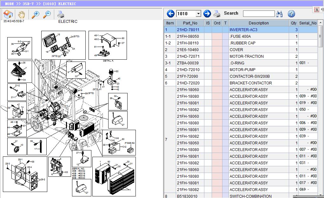Click part number 21FY-72090
This screenshot has width=324, height=198.
coord(188,76)
